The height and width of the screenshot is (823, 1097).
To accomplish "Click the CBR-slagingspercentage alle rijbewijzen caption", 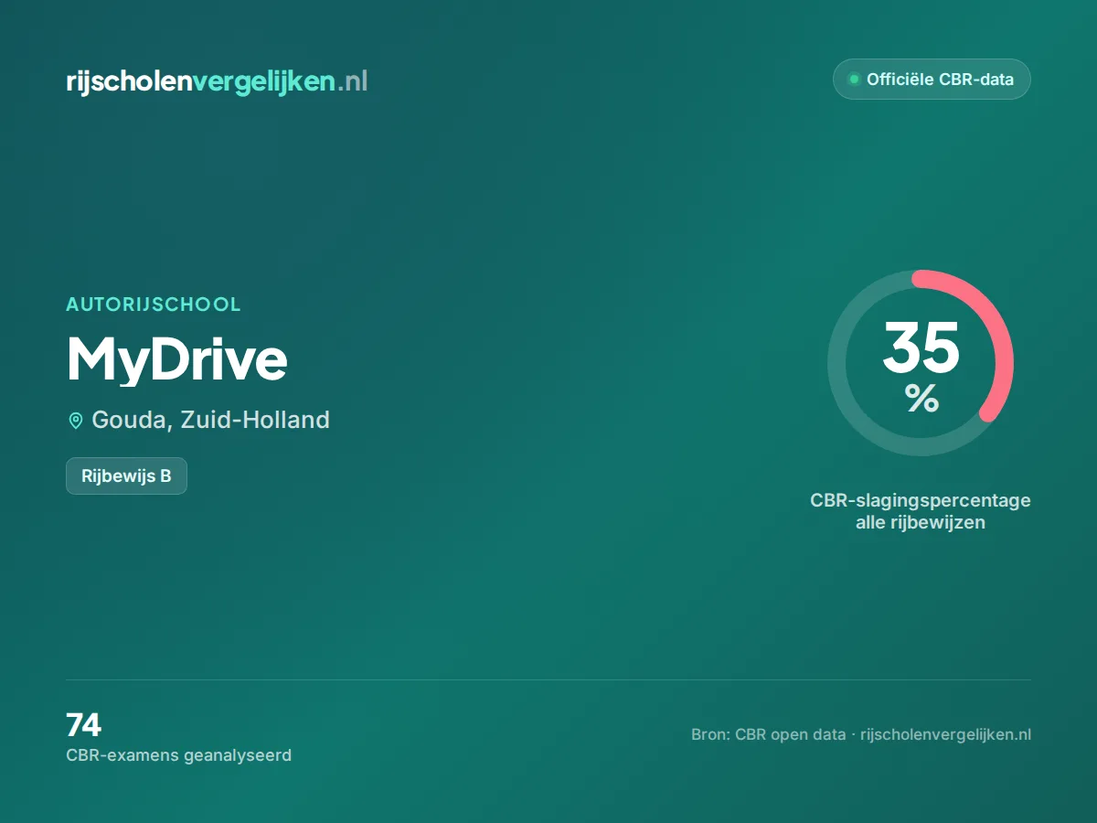I will point(921,512).
